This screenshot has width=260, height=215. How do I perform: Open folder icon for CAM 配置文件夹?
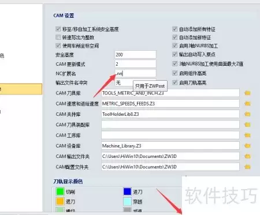coord(247,167)
